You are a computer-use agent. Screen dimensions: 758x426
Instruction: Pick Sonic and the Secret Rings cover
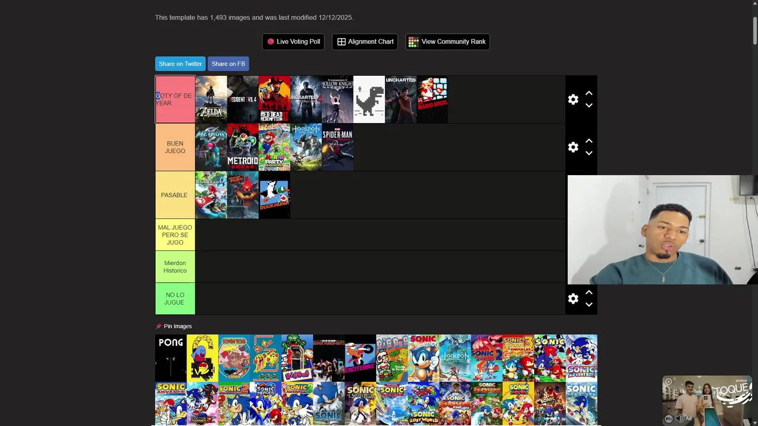coord(360,404)
